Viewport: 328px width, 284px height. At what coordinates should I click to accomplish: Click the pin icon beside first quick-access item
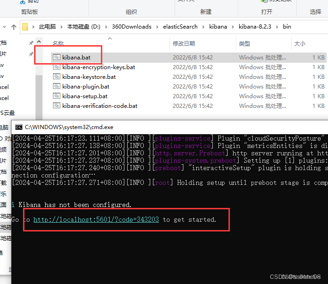(x=31, y=43)
